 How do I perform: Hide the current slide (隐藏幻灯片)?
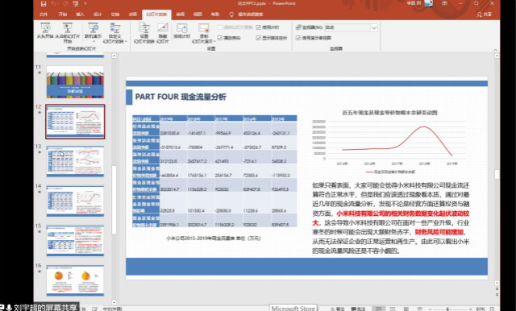[163, 33]
